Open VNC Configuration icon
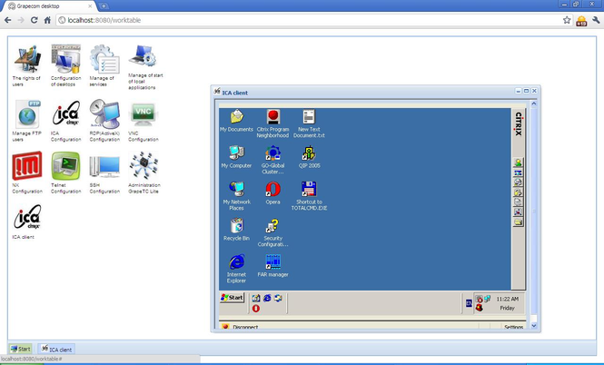This screenshot has height=365, width=604. click(143, 114)
